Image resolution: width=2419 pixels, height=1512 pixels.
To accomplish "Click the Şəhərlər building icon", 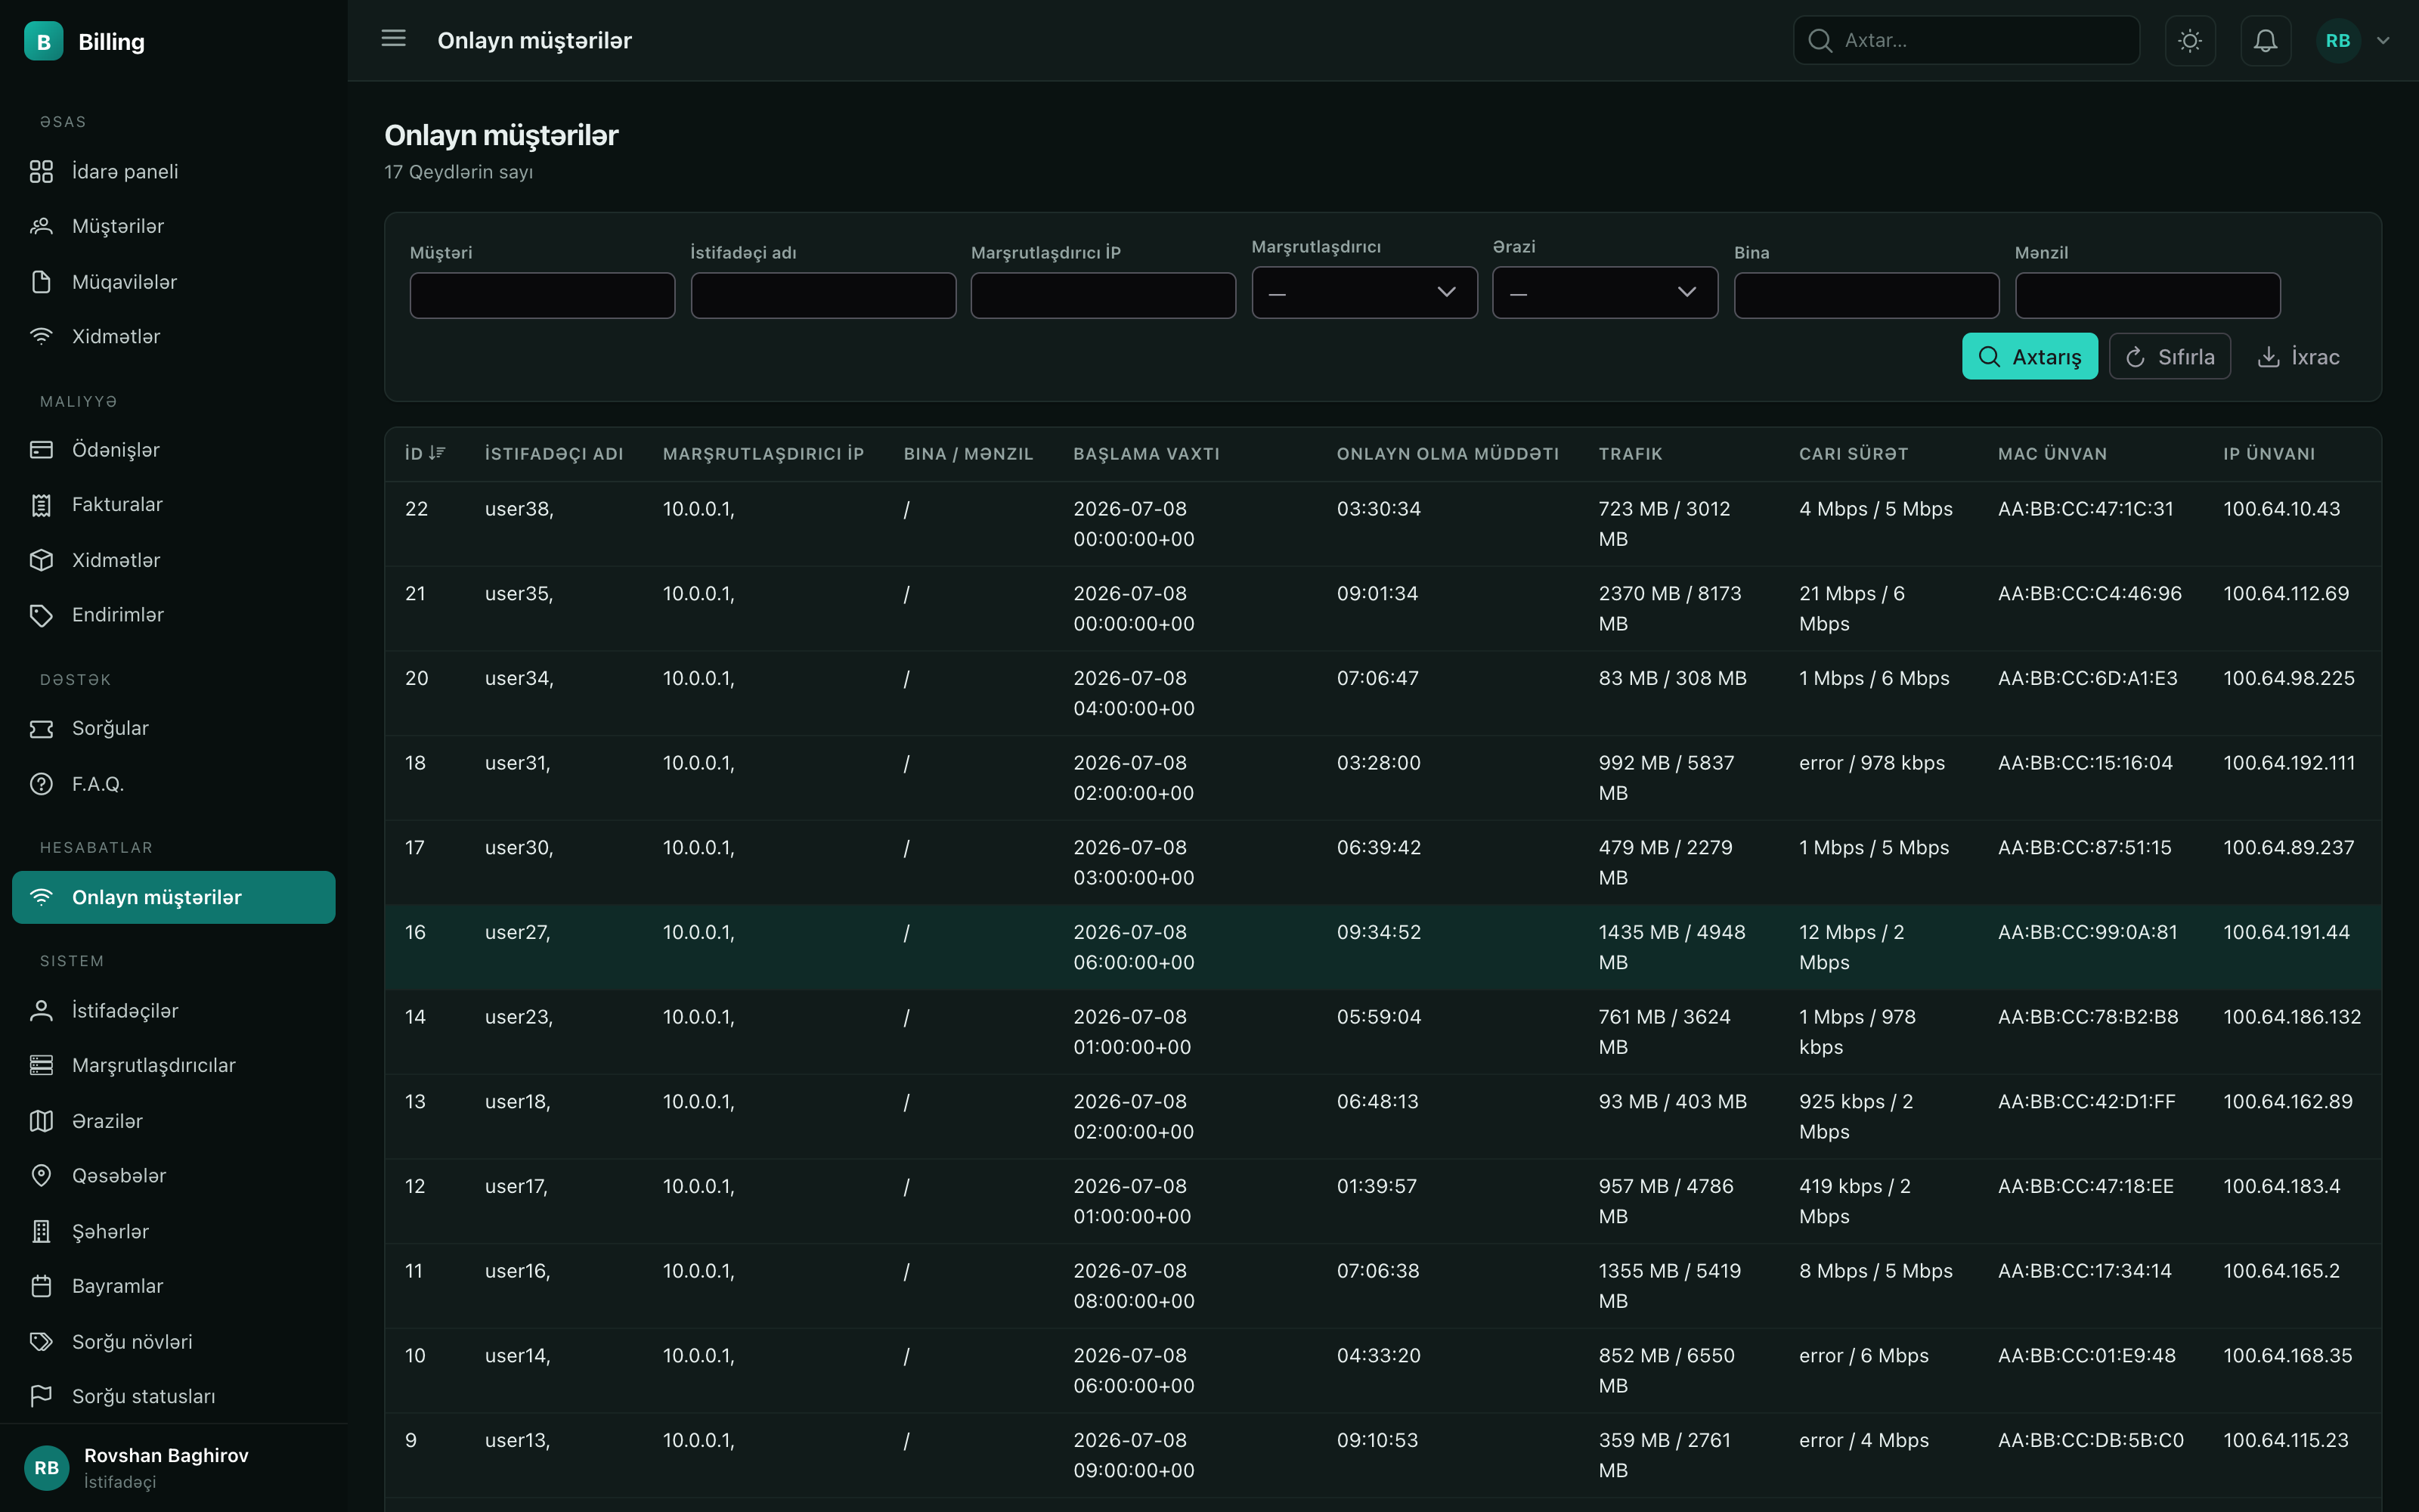I will point(41,1232).
